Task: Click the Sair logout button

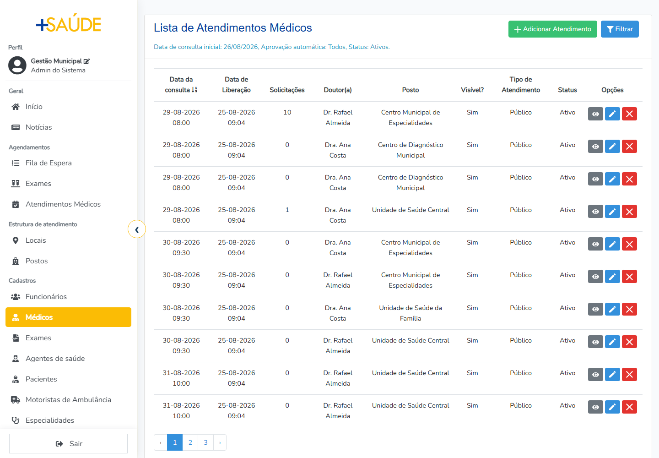Action: click(x=68, y=444)
